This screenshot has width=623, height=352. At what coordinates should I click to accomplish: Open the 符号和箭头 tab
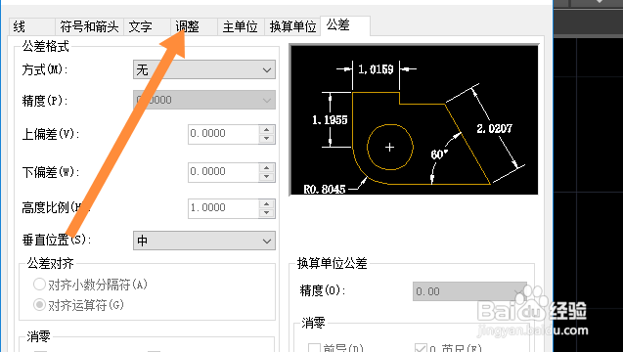pyautogui.click(x=89, y=27)
